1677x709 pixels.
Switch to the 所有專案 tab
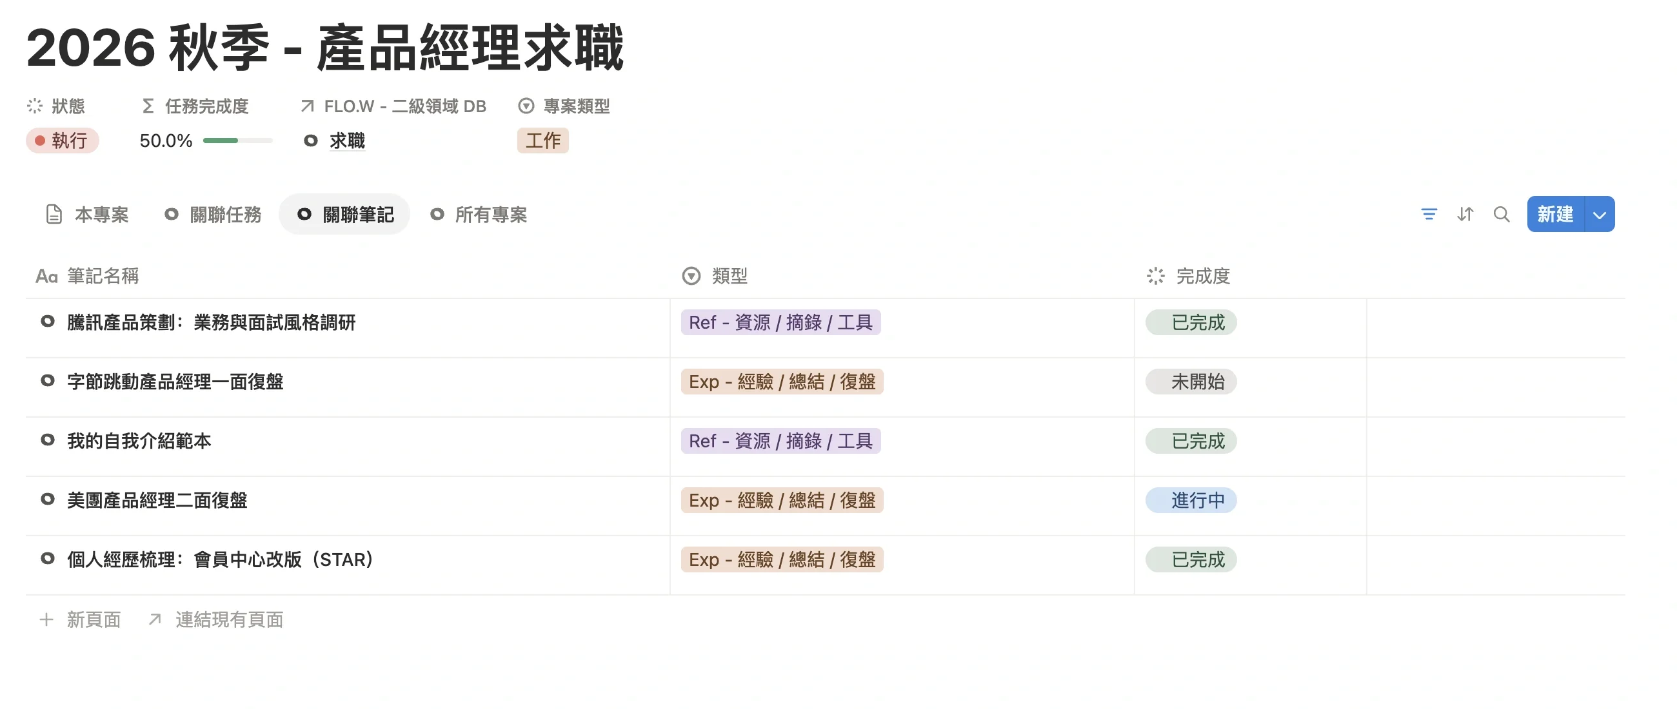click(479, 214)
